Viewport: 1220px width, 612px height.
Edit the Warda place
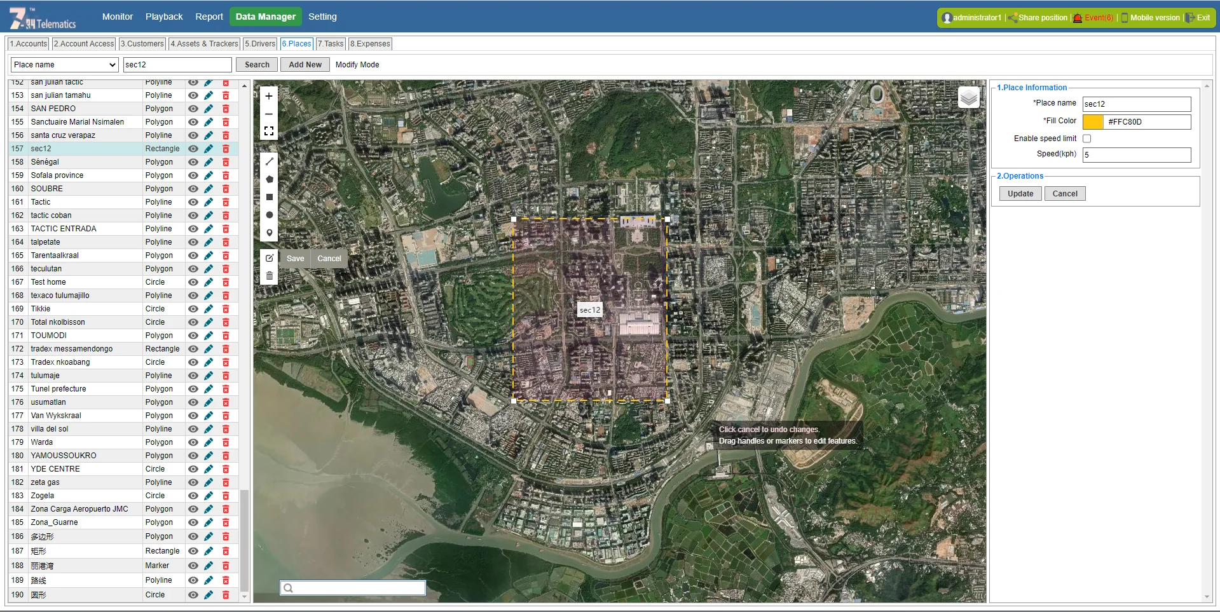click(209, 442)
